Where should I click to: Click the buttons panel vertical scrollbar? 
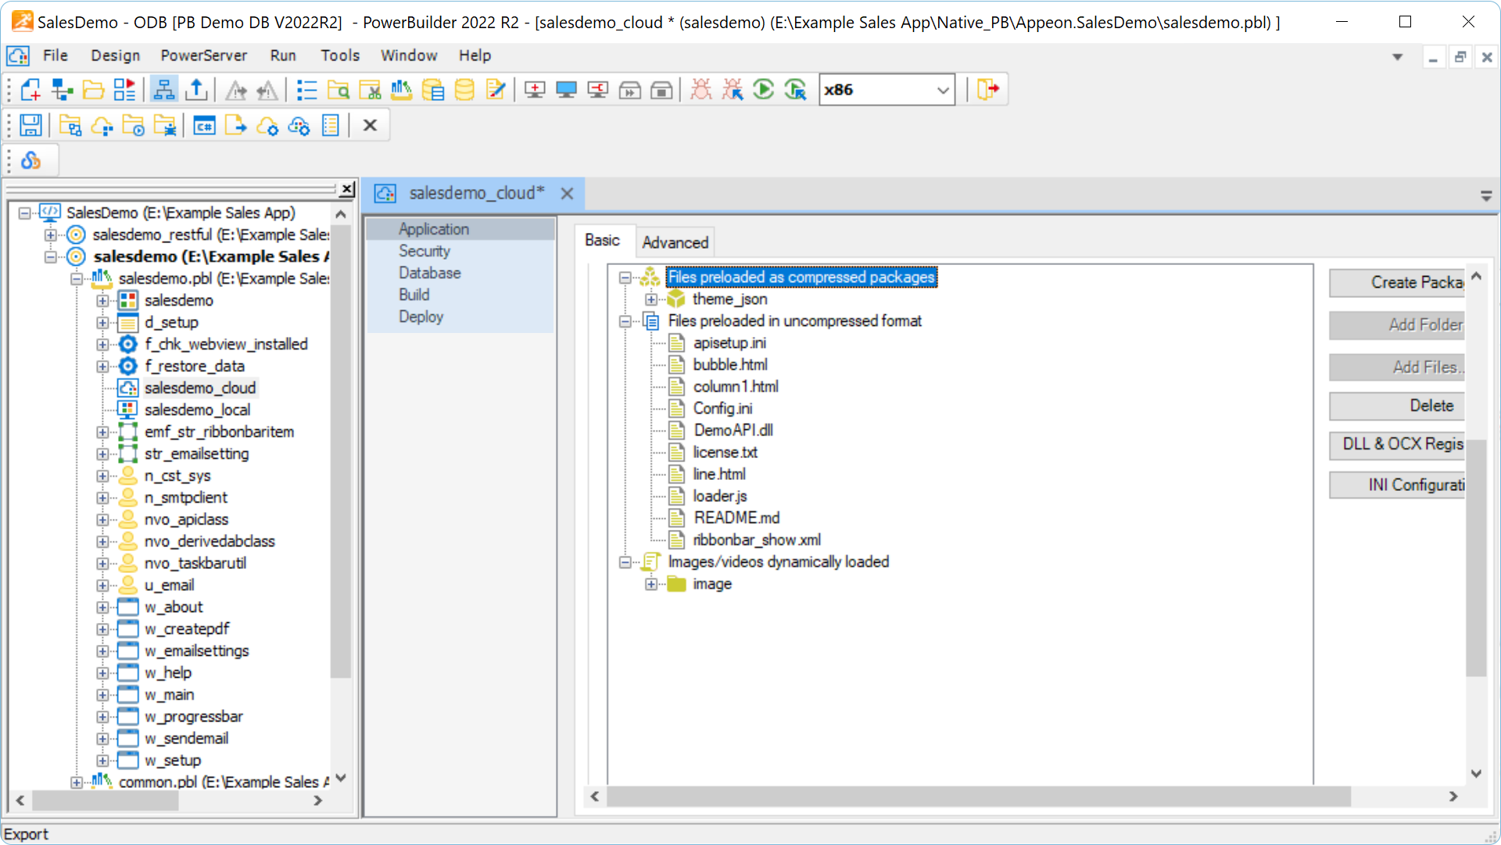(1476, 557)
